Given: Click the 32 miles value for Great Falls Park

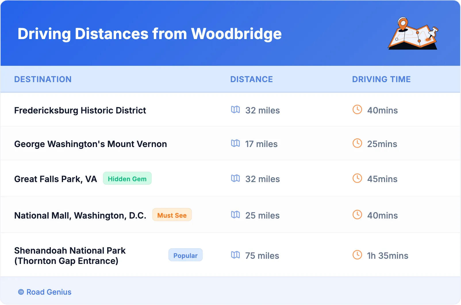Looking at the screenshot, I should click(x=262, y=179).
